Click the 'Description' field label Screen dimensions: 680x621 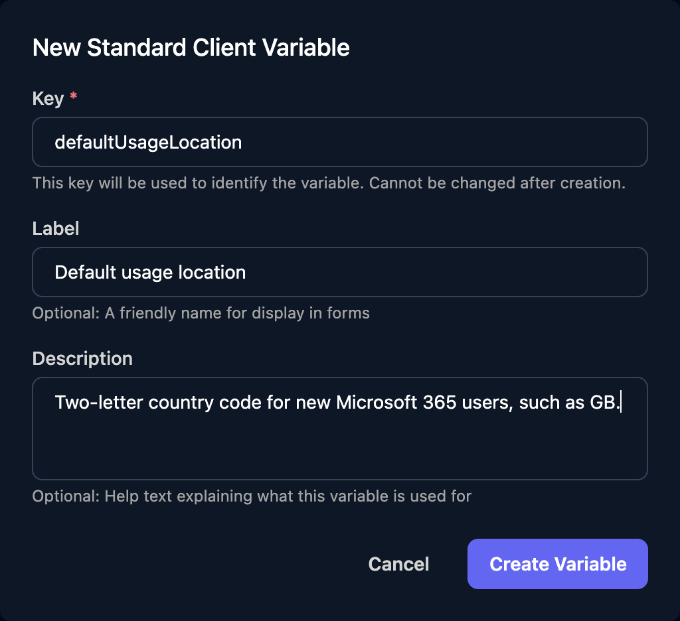tap(82, 358)
